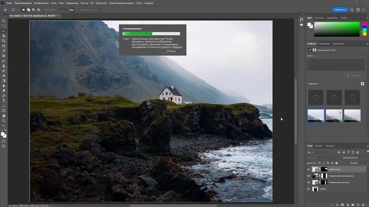Image resolution: width=369 pixels, height=207 pixels.
Task: Open Color panel options menu
Action: click(367, 18)
